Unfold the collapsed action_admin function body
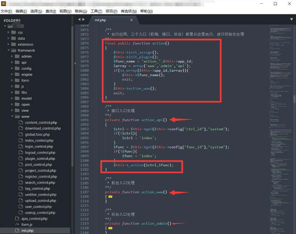 (x=110, y=228)
